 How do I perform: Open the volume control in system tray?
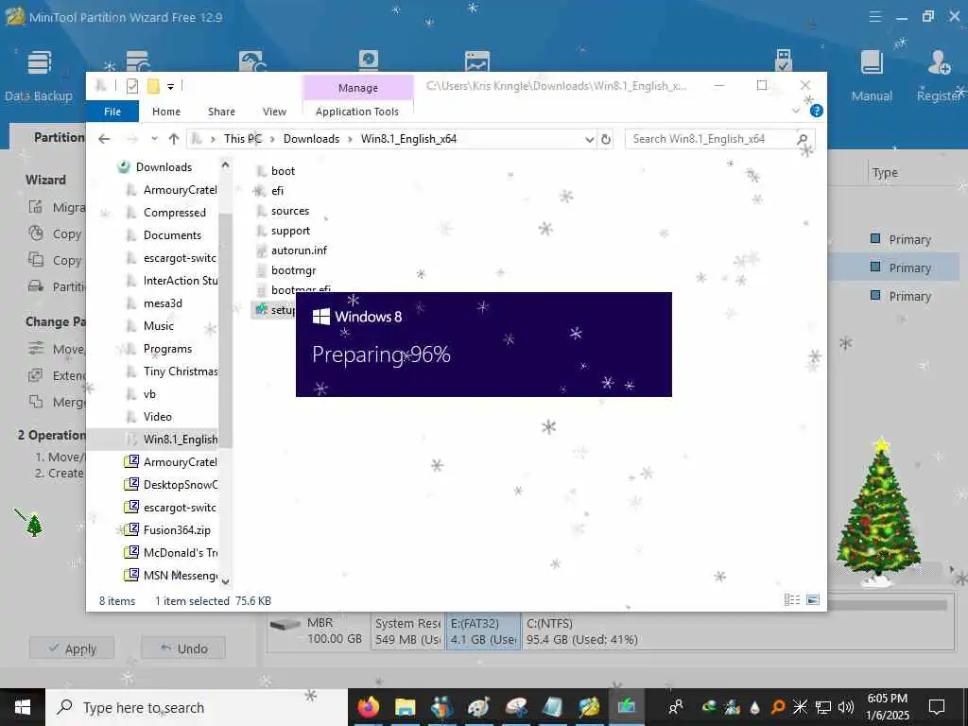click(x=846, y=707)
